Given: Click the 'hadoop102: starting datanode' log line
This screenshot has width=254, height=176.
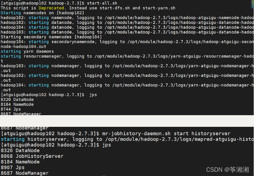Looking at the screenshot, I should (x=127, y=23).
